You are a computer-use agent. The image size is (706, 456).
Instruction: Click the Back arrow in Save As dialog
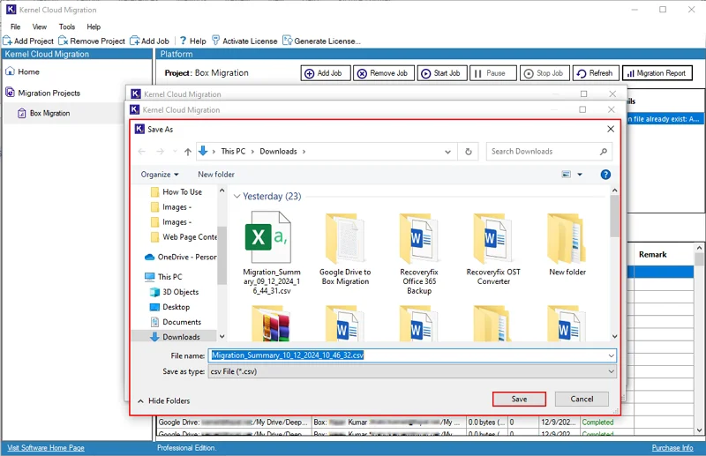click(142, 151)
